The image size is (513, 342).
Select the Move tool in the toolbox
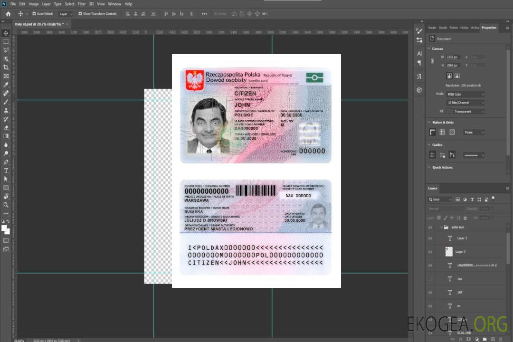click(6, 33)
